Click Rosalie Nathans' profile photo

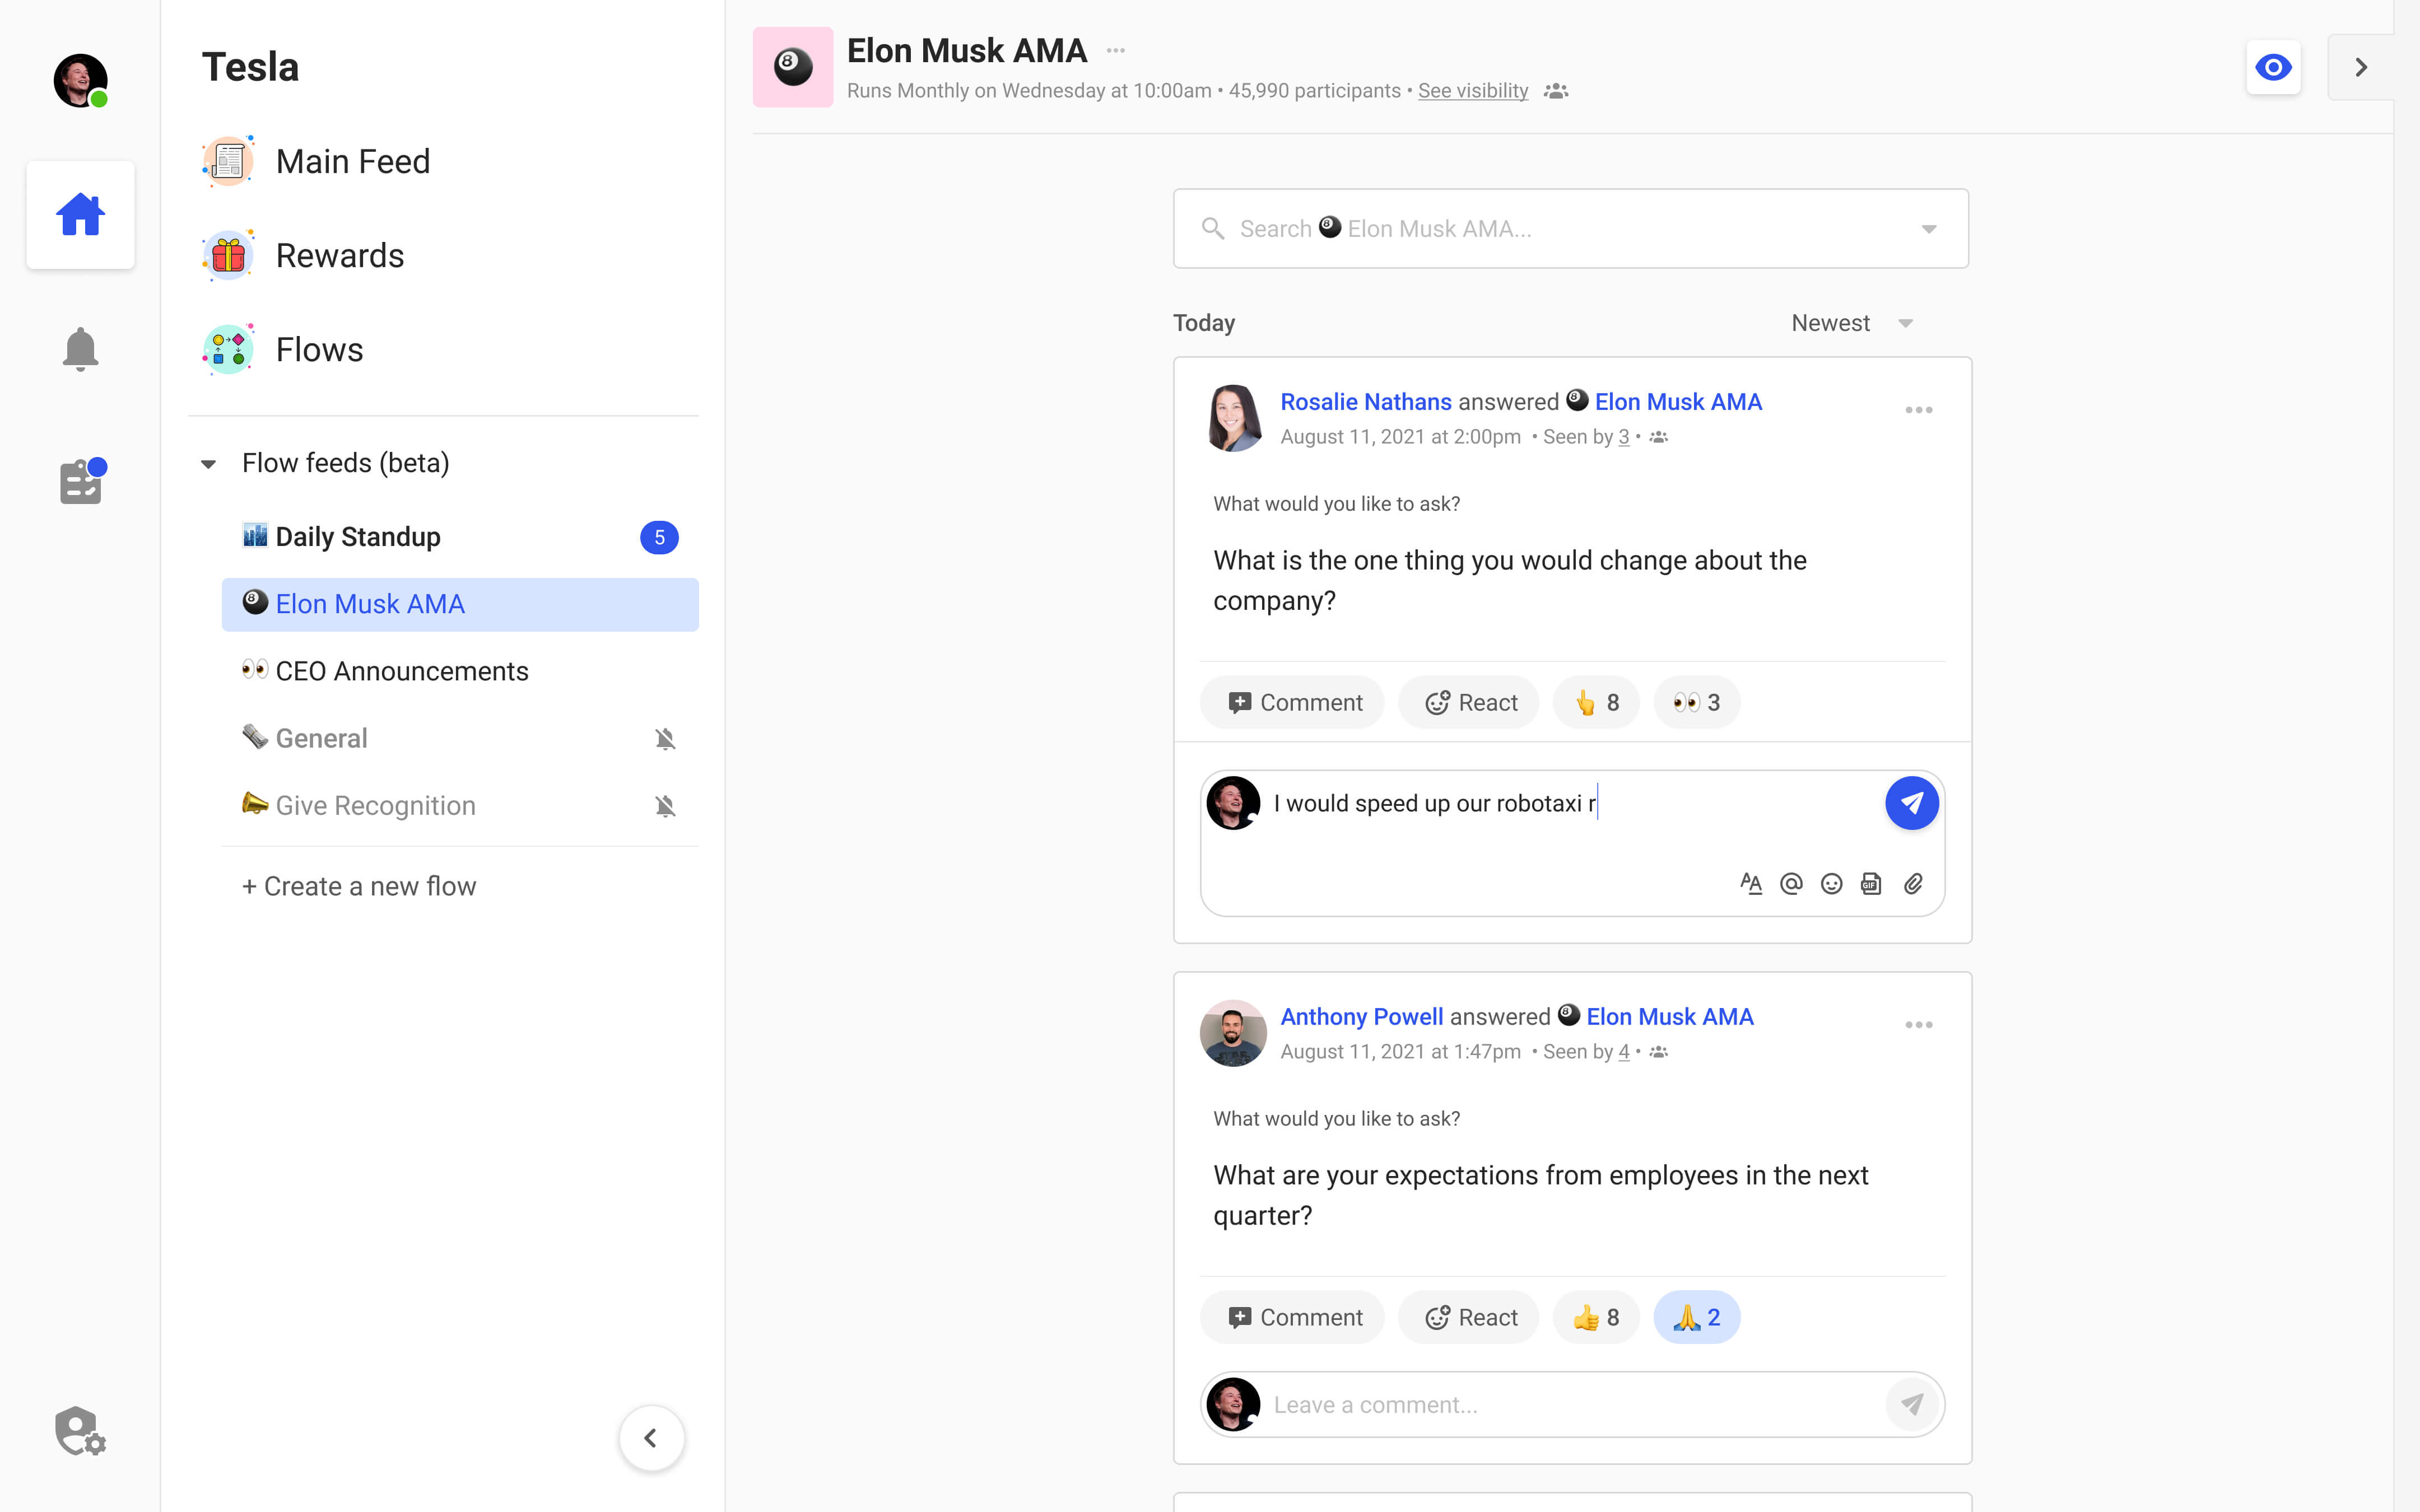coord(1233,418)
